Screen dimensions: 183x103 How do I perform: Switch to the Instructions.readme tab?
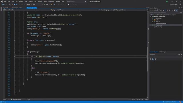point(17,8)
